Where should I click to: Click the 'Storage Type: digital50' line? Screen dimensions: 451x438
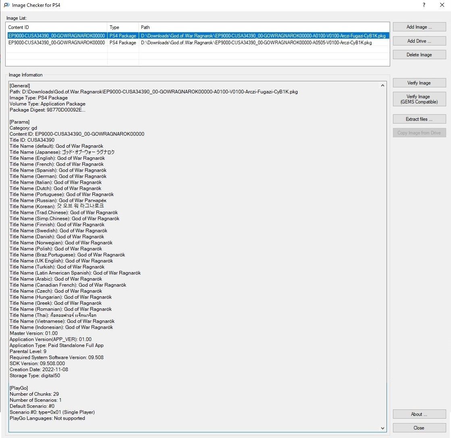tap(35, 375)
